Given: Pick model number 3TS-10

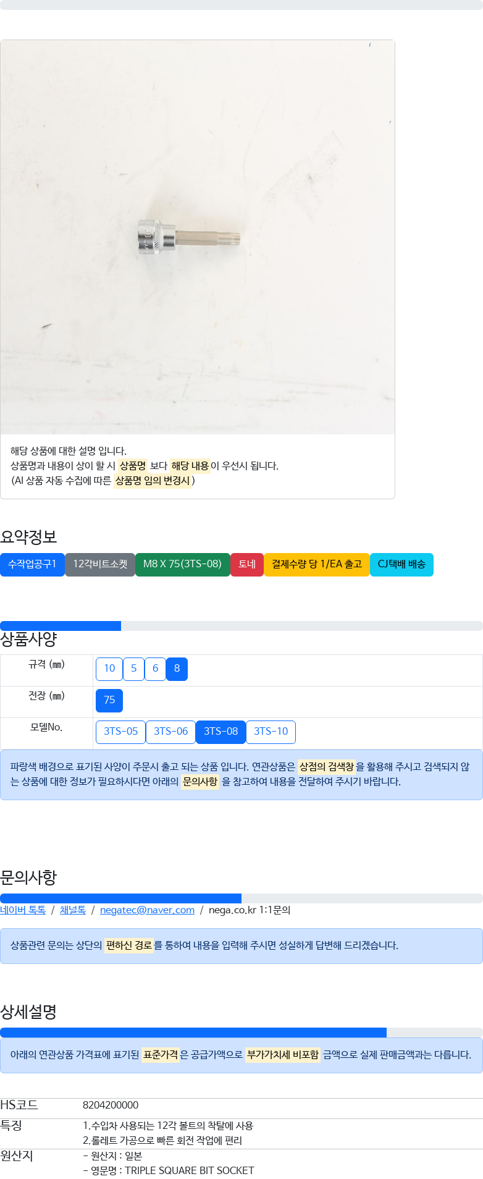Looking at the screenshot, I should (271, 732).
